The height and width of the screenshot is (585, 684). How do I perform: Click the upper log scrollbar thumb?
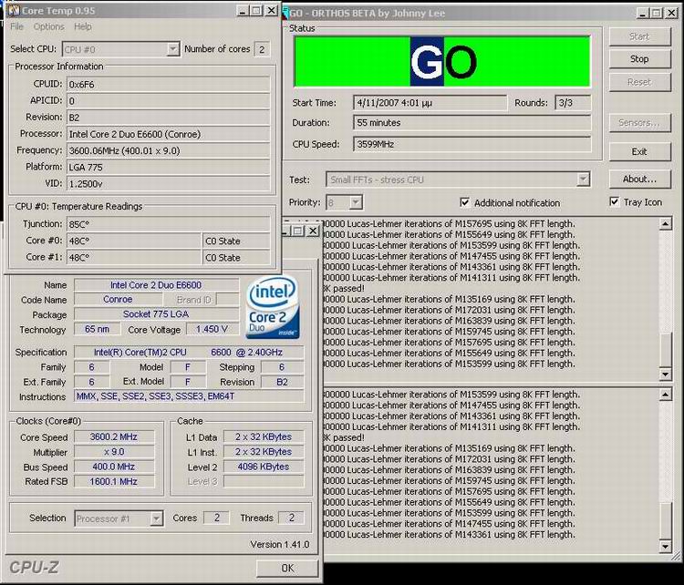pyautogui.click(x=665, y=350)
